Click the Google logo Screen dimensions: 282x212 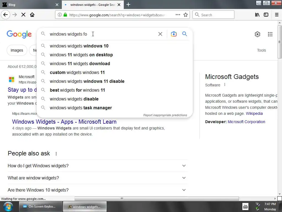point(19,34)
